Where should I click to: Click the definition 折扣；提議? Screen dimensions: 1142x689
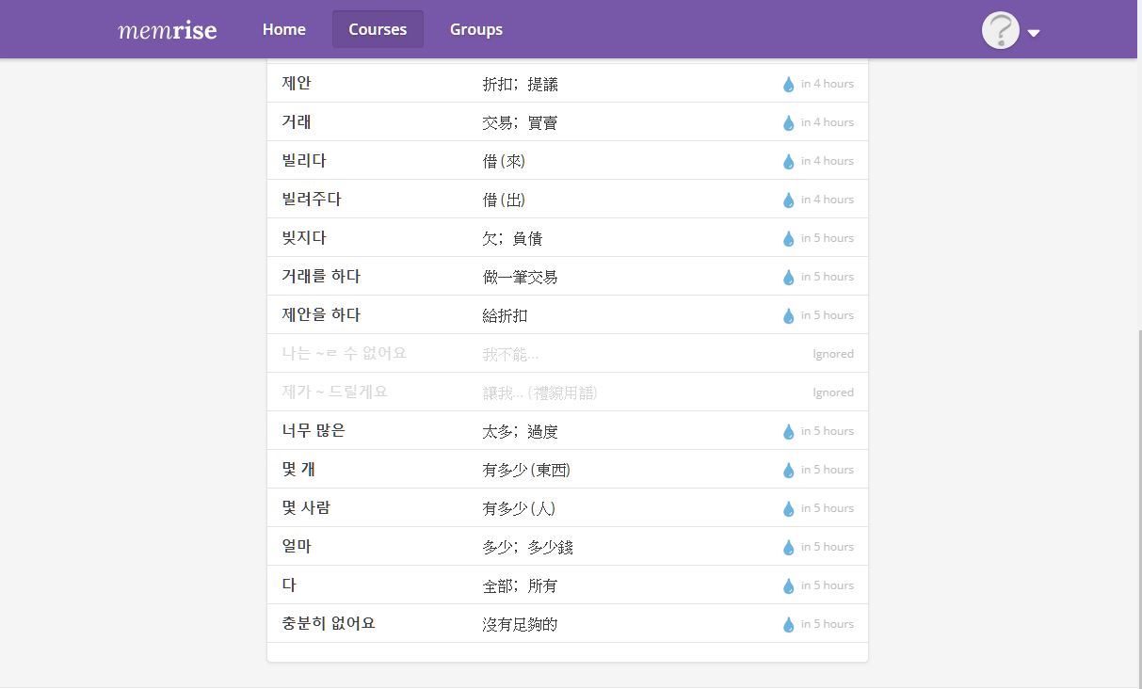pos(521,84)
